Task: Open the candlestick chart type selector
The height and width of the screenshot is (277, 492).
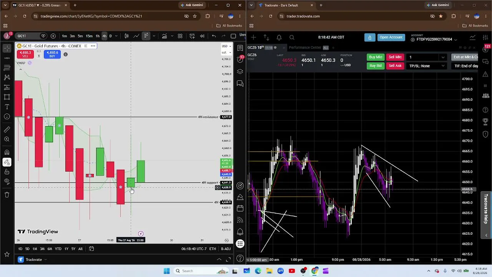Action: 126,36
